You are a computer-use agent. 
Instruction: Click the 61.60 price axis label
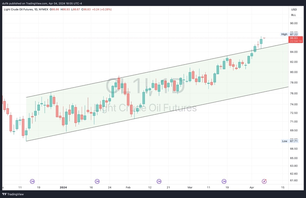click(x=294, y=180)
